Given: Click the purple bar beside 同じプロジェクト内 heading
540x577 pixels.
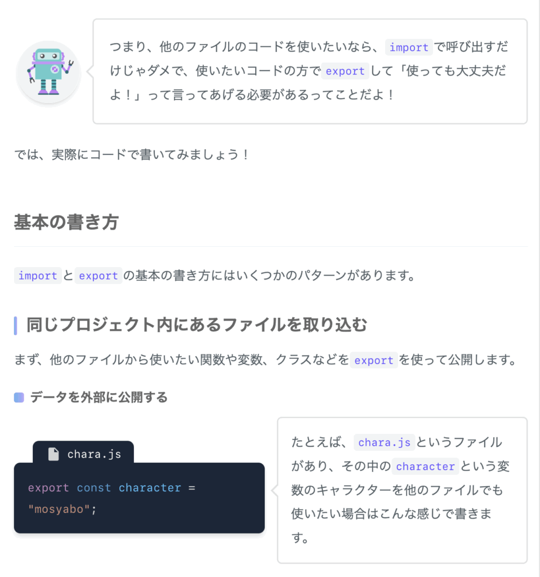Looking at the screenshot, I should 15,326.
